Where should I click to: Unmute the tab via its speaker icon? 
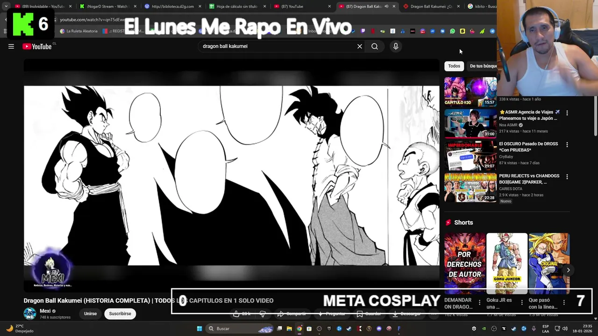pos(386,7)
